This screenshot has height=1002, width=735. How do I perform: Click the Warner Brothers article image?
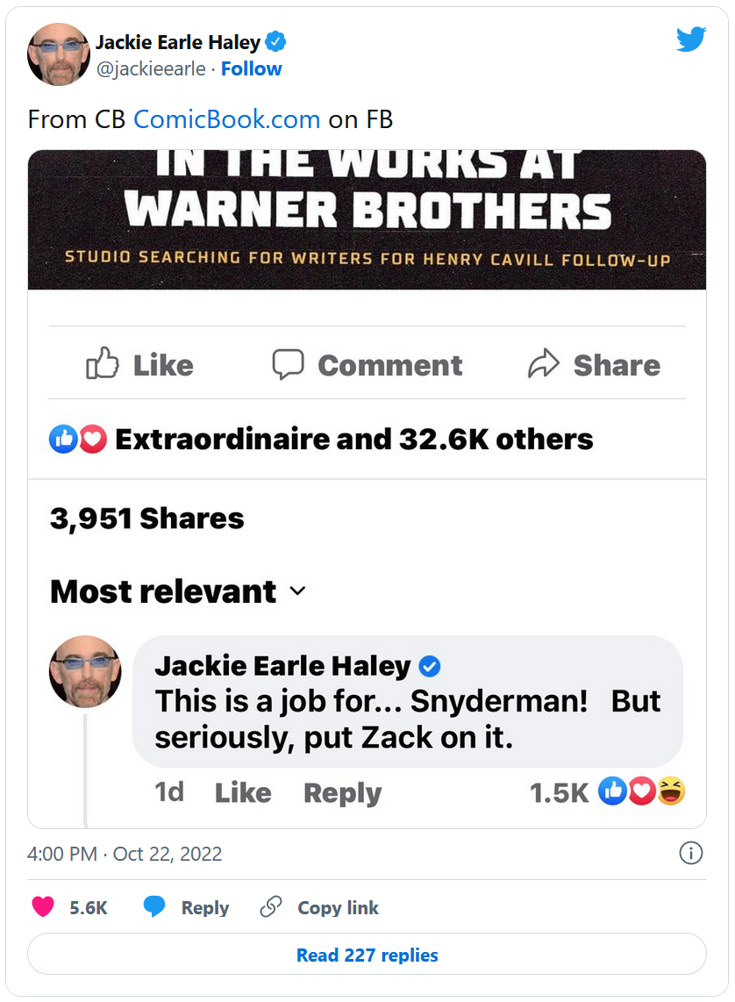367,219
